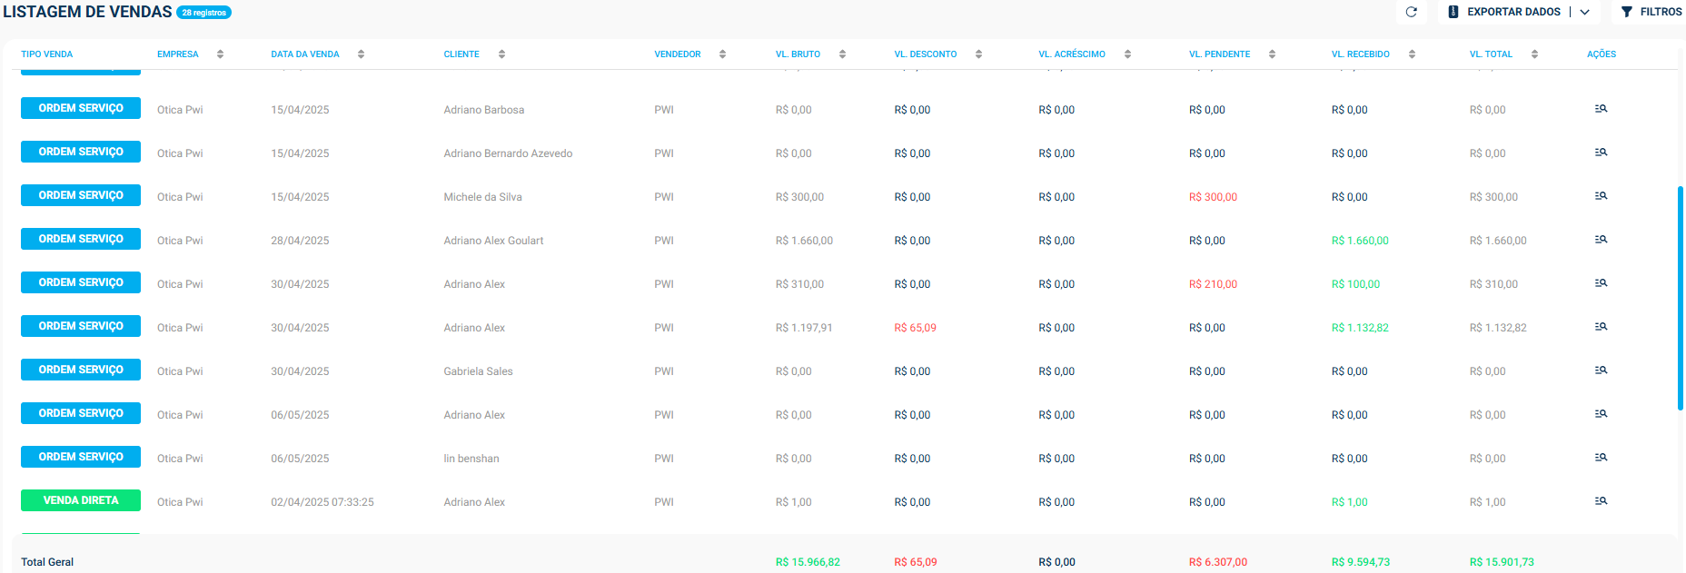Image resolution: width=1686 pixels, height=573 pixels.
Task: Click the Ações column header
Action: click(x=1602, y=54)
